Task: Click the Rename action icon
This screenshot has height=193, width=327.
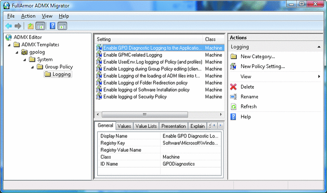Action: tap(233, 96)
